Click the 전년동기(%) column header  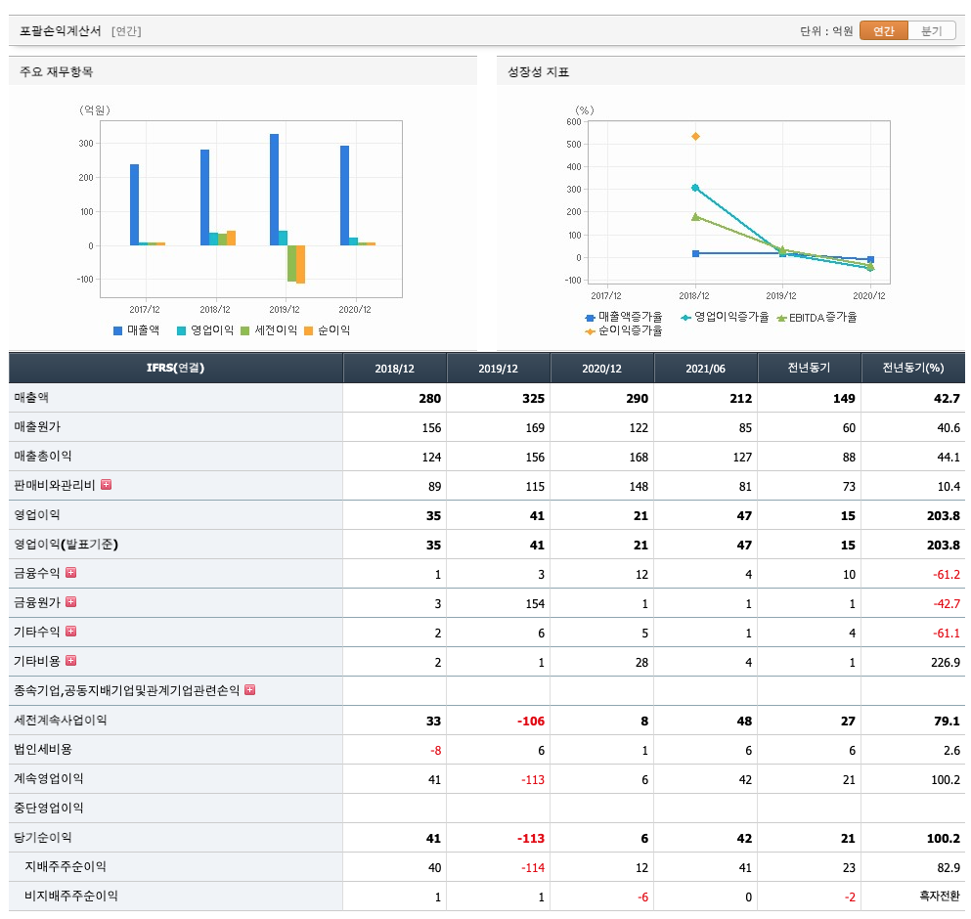coord(912,368)
